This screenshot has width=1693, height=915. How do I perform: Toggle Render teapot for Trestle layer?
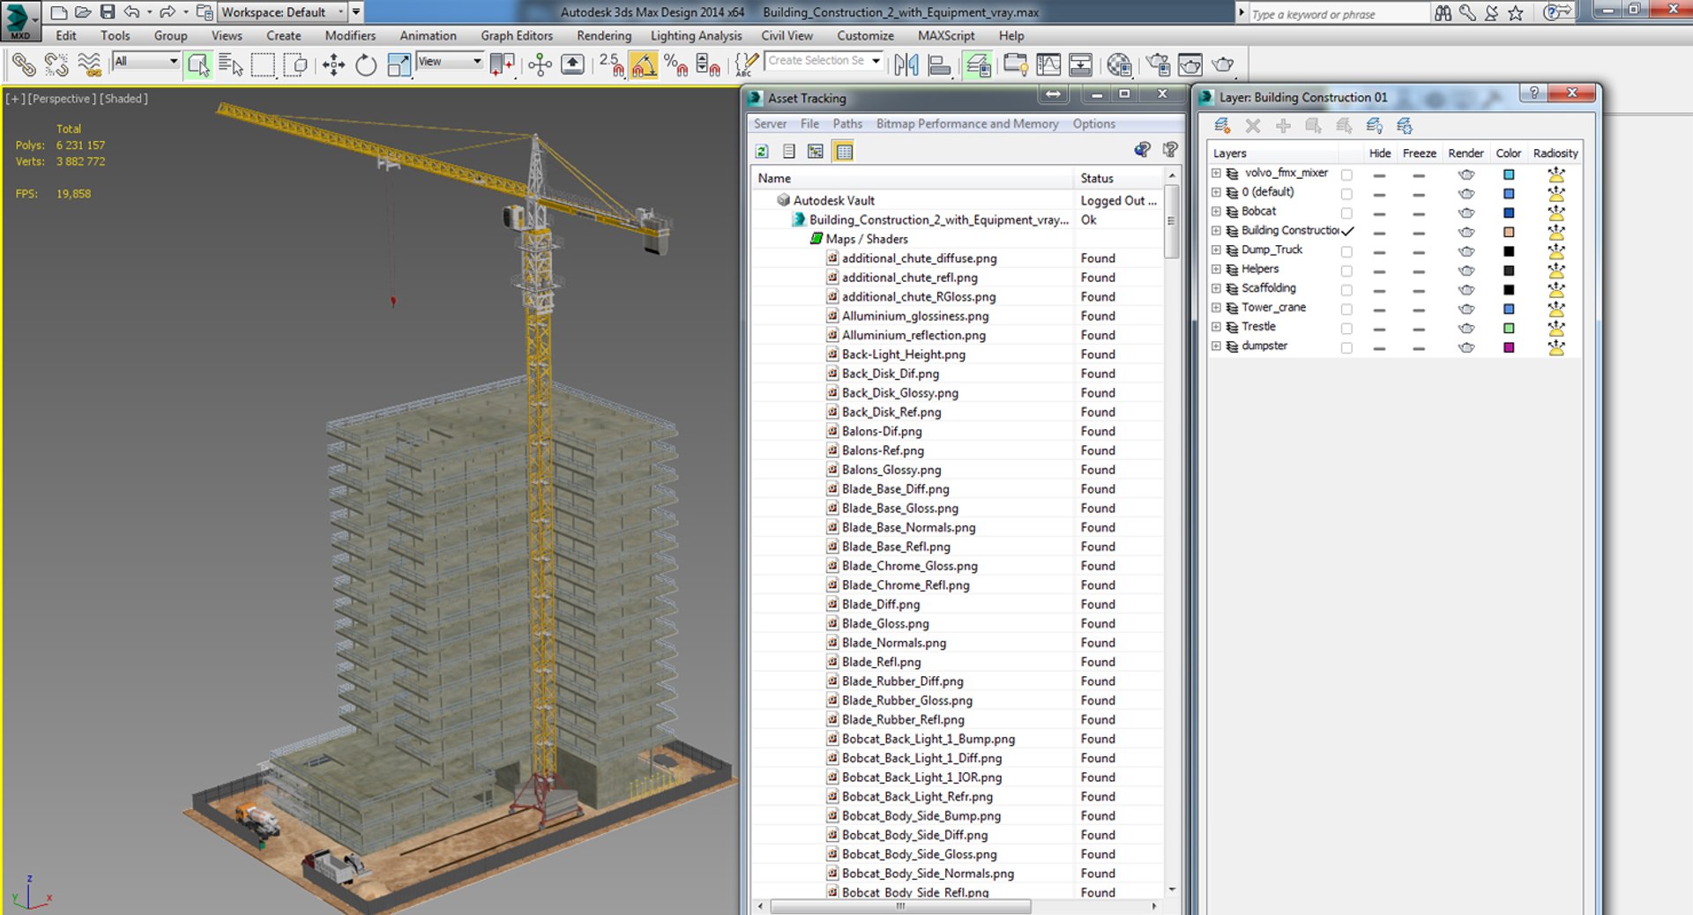1466,328
